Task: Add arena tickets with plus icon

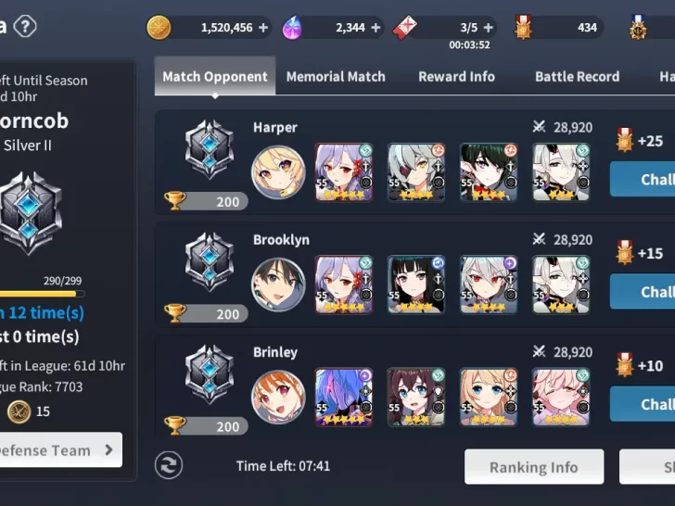Action: 488,28
